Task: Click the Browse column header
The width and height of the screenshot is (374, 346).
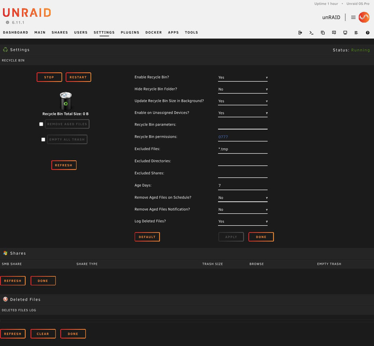Action: point(257,264)
